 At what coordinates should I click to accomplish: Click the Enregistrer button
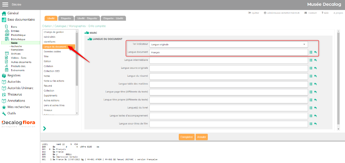coord(186,137)
